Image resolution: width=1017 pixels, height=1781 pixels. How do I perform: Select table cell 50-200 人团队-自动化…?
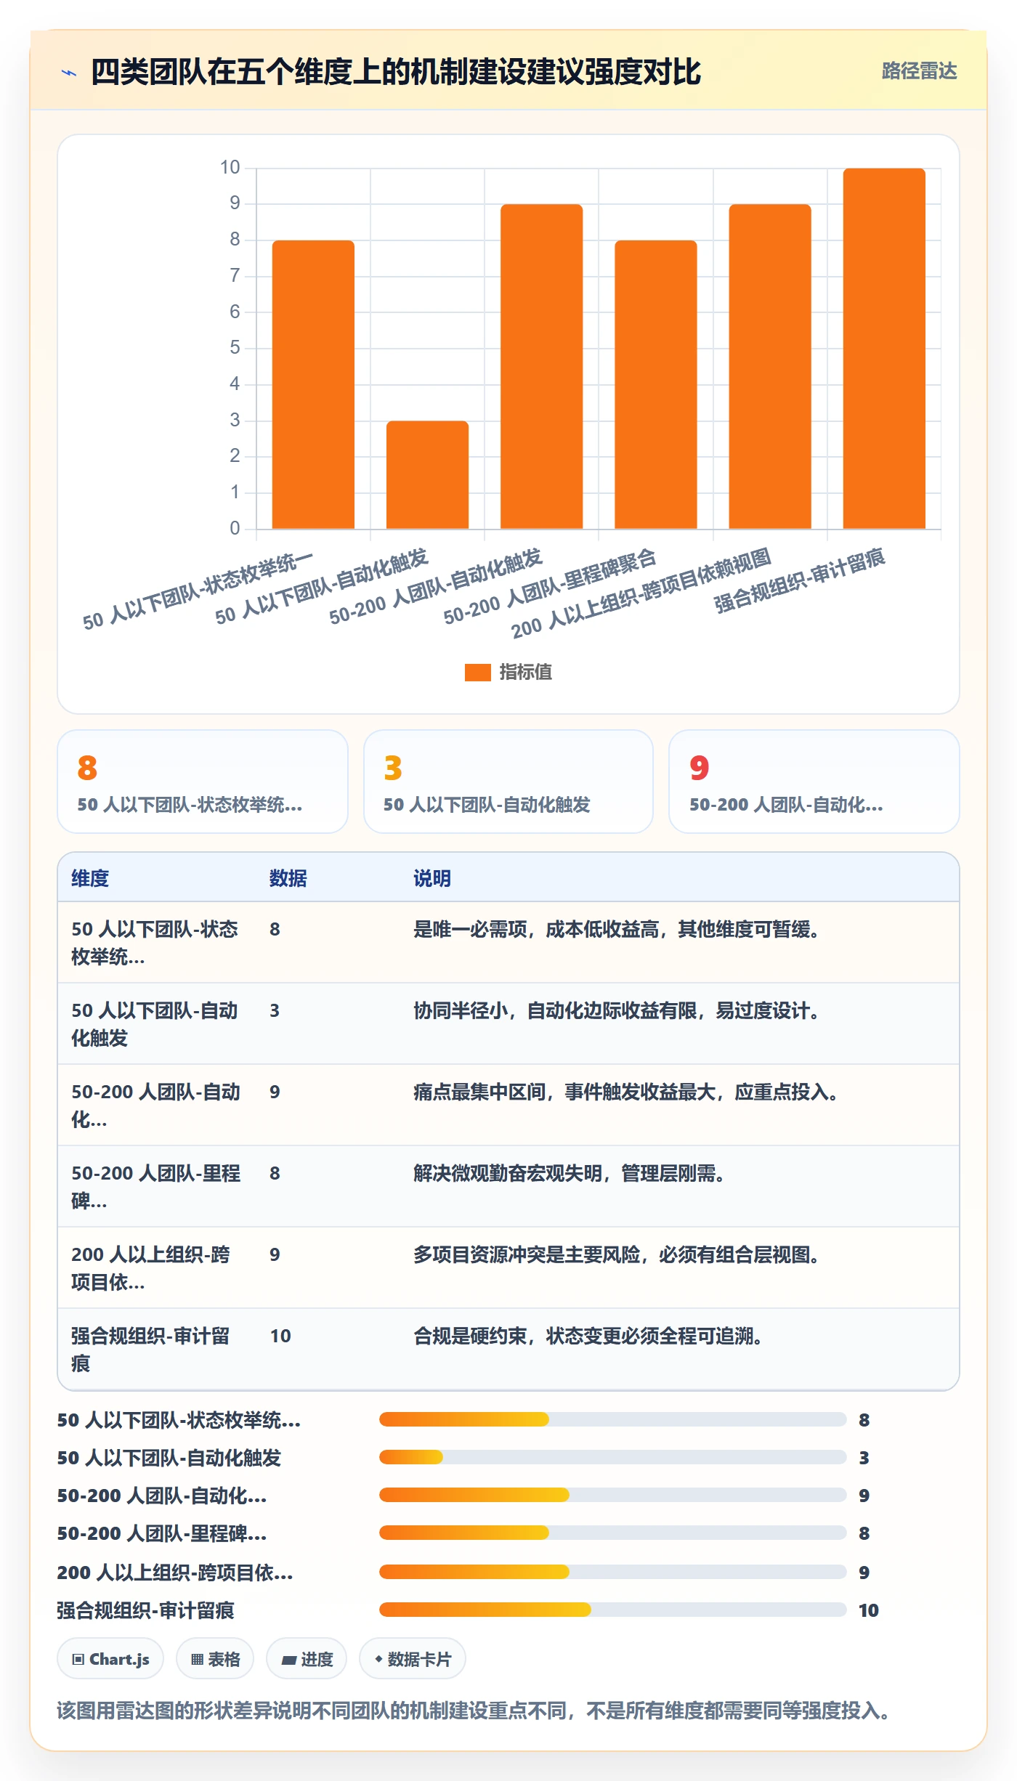[155, 1105]
